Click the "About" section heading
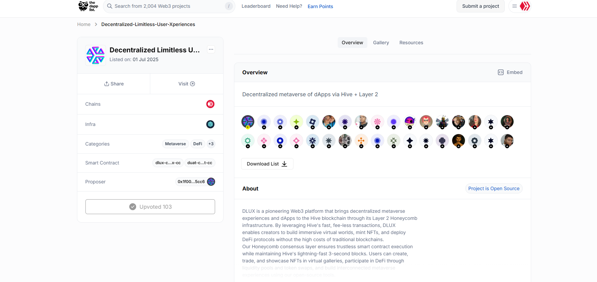 coord(250,188)
